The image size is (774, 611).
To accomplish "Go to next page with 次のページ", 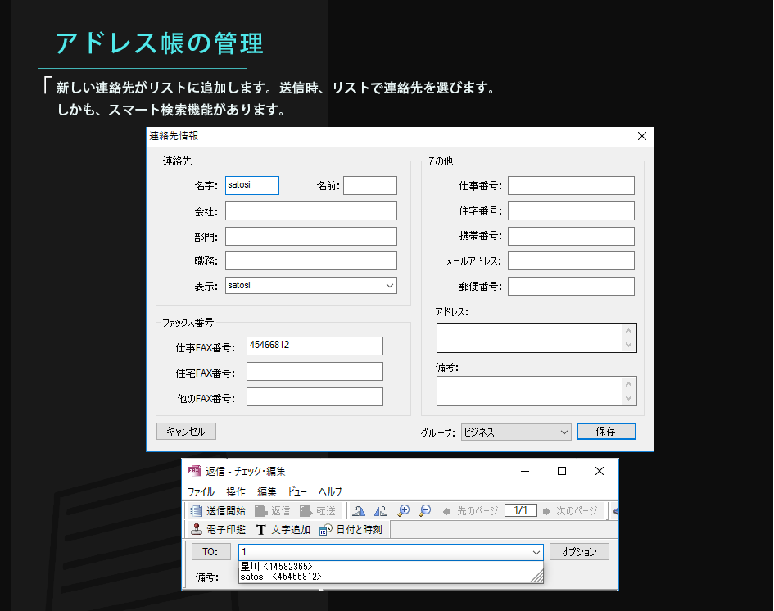I will click(x=570, y=511).
